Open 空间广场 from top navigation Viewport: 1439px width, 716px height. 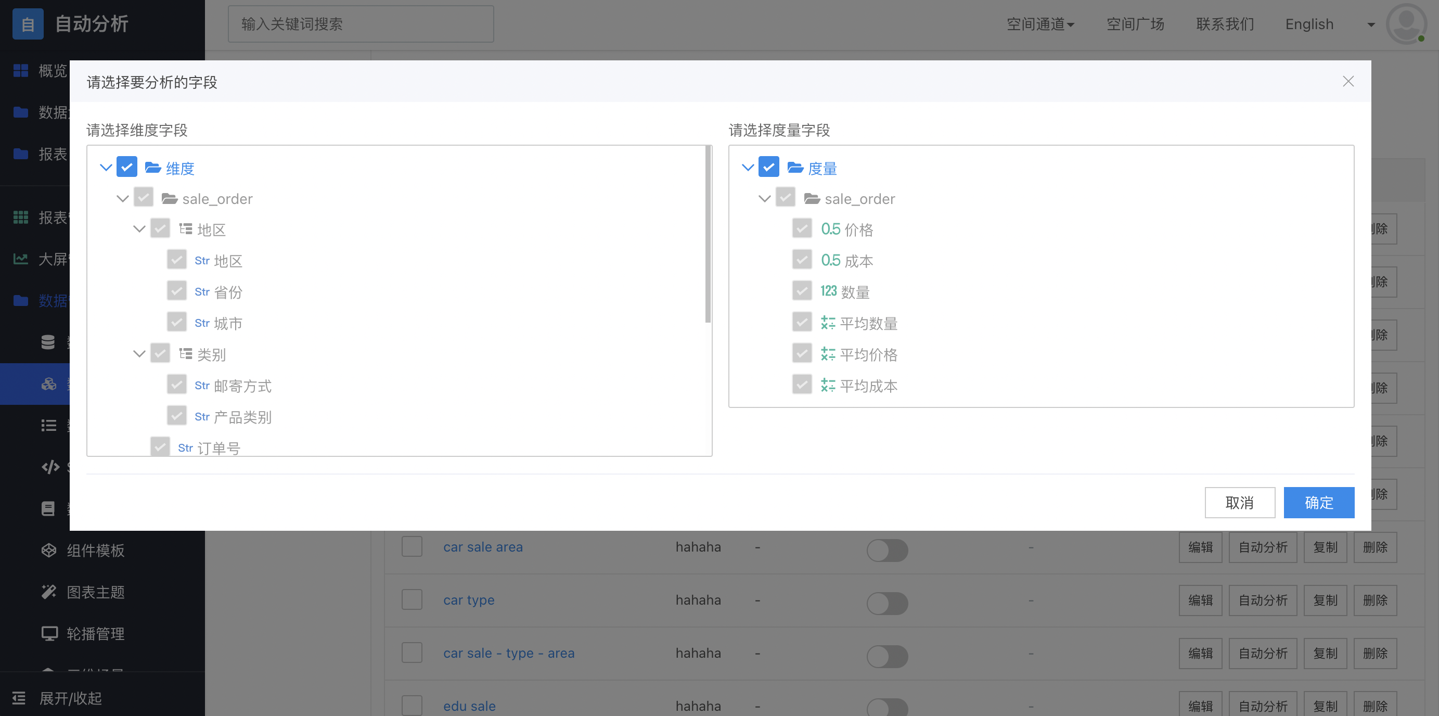pyautogui.click(x=1135, y=24)
